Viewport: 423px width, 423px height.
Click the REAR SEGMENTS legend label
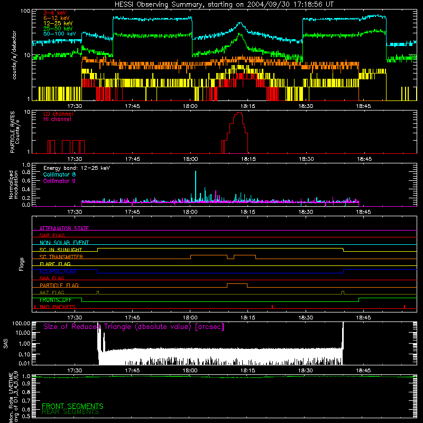70,412
